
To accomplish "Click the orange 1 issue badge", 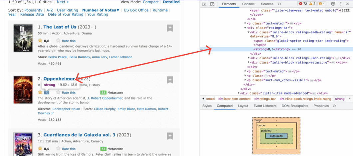I will (x=322, y=4).
